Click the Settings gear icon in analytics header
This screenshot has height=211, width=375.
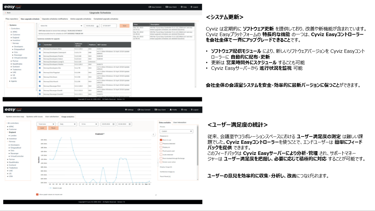click(125, 110)
